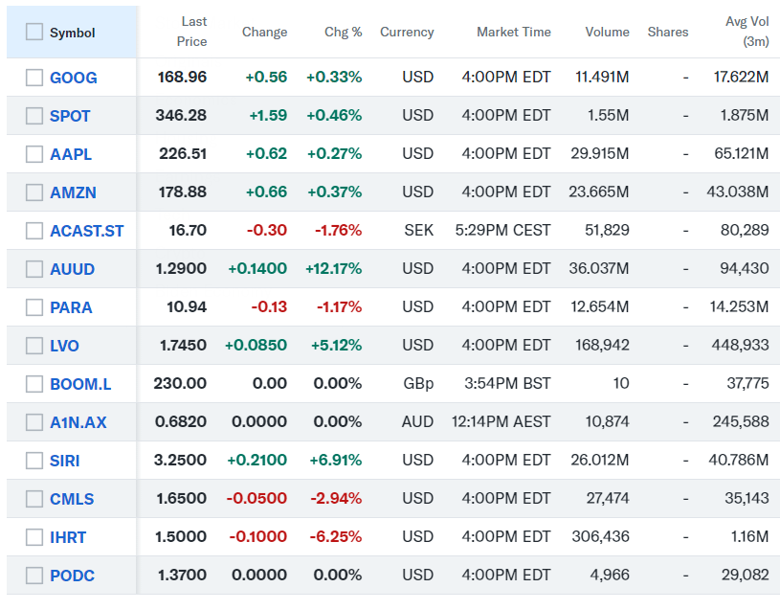Open the AMZN ticker link
Viewport: 780px width, 610px height.
click(73, 192)
